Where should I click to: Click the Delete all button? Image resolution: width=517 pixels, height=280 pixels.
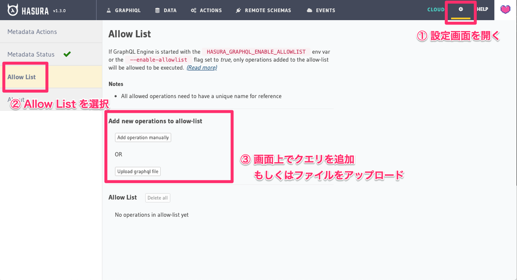point(158,198)
